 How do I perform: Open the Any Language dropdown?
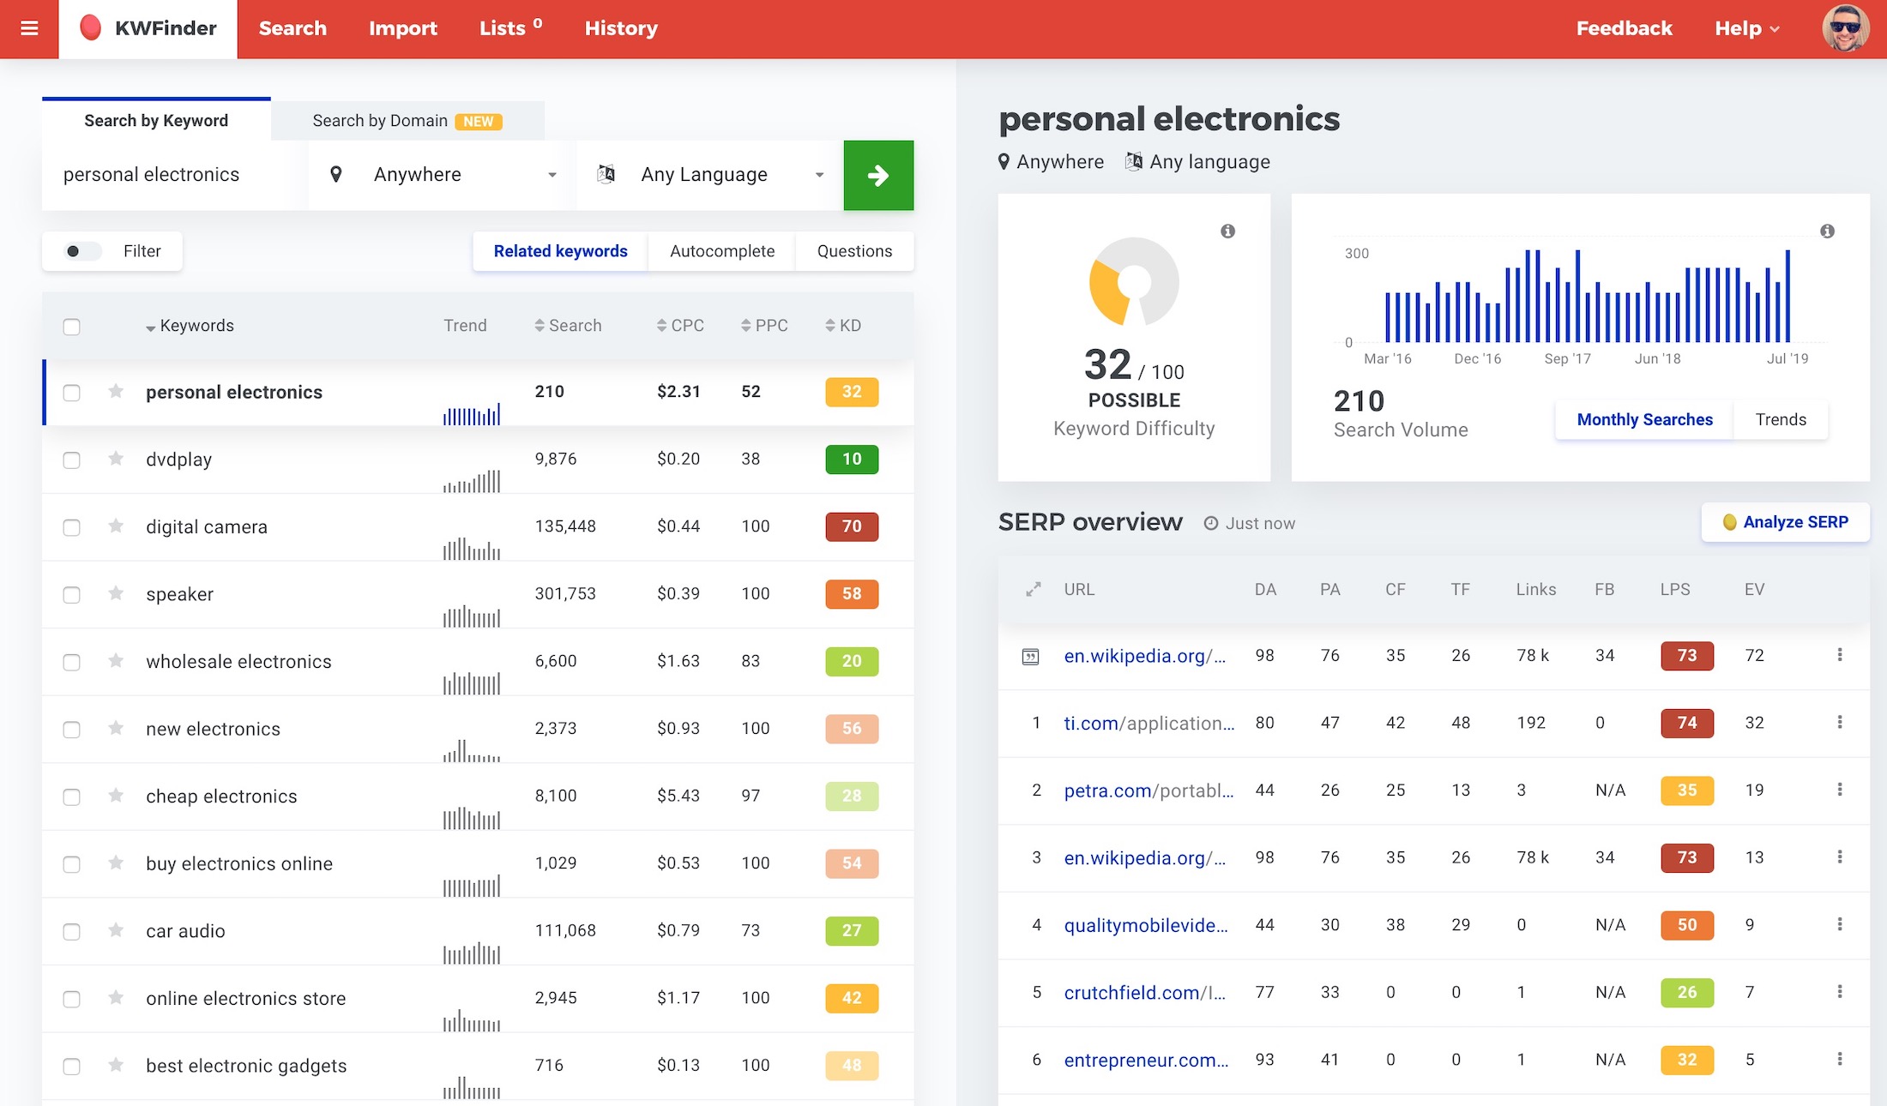[x=710, y=175]
